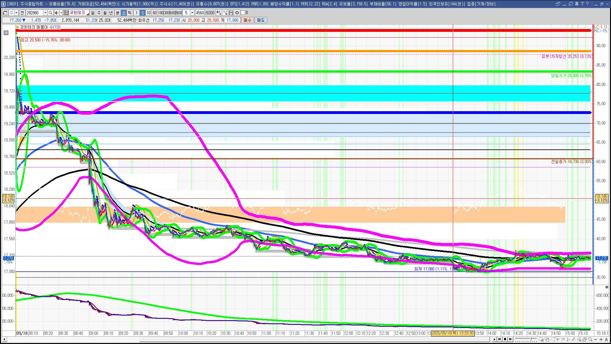Toggle the 코원테크 매물대 indicator checkbox
Image resolution: width=611 pixels, height=344 pixels.
click(x=18, y=27)
